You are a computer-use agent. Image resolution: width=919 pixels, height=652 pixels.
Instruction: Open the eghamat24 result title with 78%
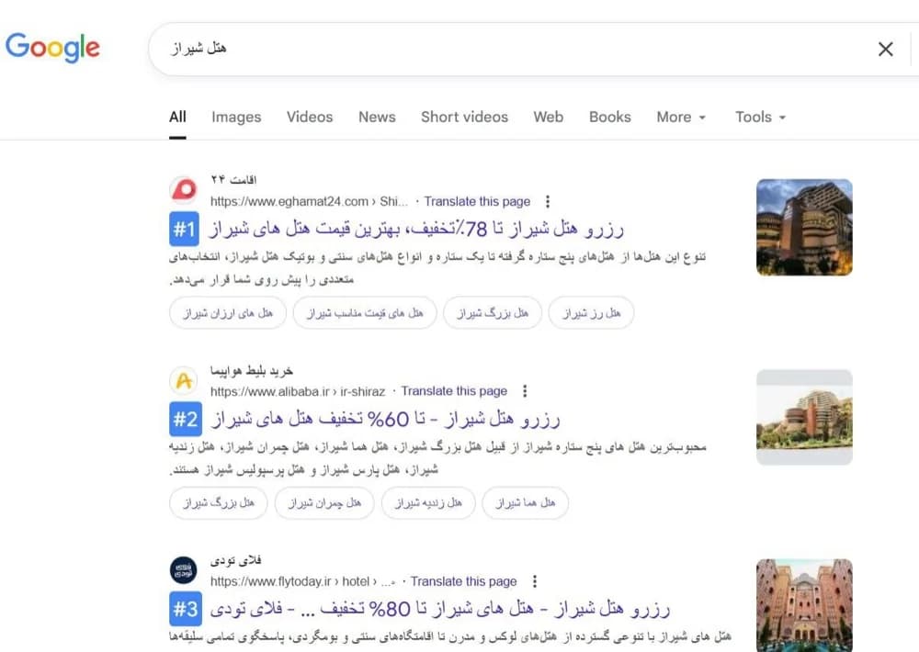click(x=416, y=229)
